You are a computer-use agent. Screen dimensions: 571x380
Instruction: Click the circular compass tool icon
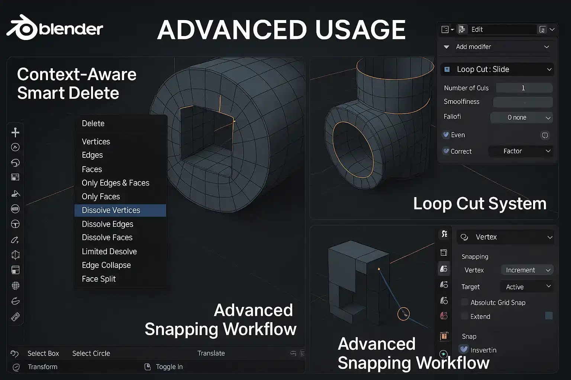pos(15,147)
